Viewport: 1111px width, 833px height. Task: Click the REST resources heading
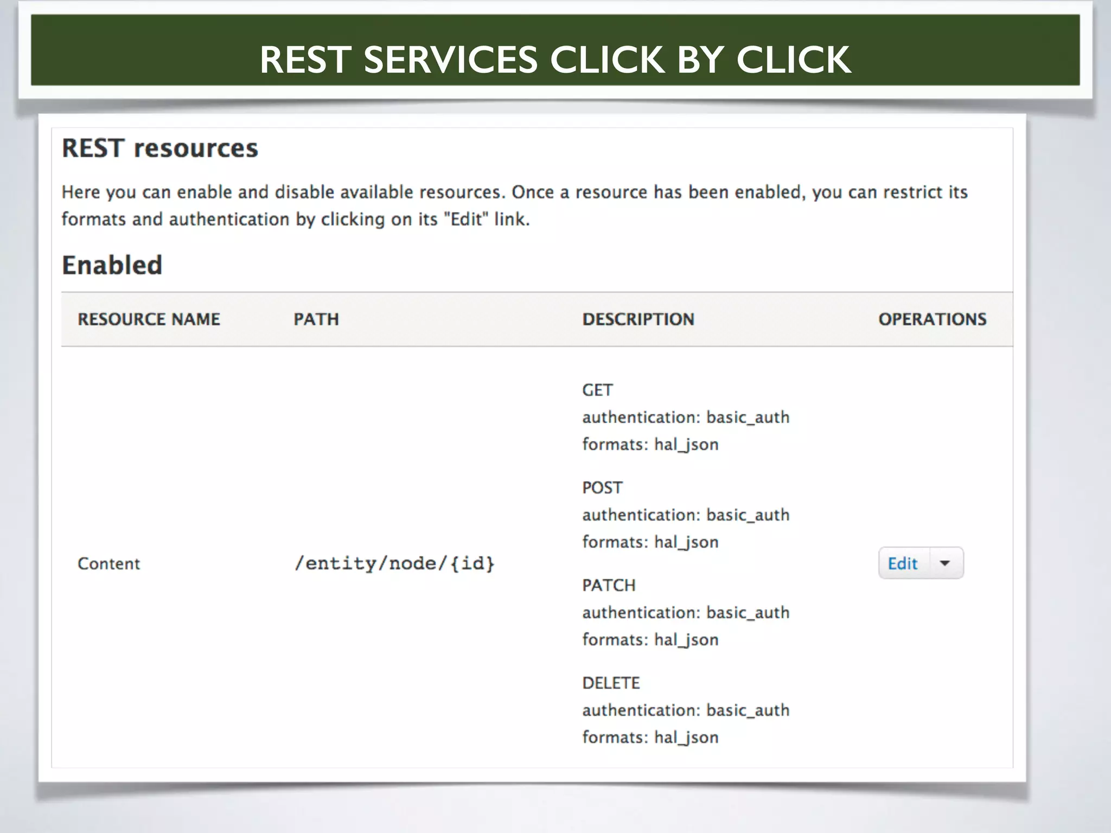point(160,148)
